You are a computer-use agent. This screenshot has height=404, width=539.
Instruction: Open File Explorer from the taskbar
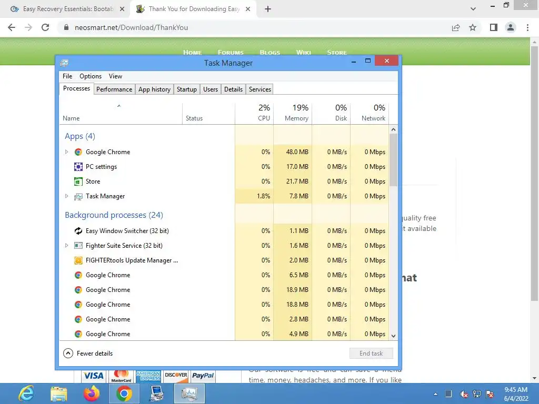[x=59, y=393]
